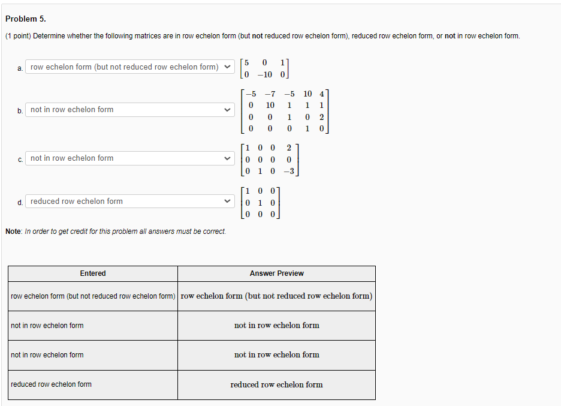Click the chevron arrow on answer b
561x406 pixels.
(x=227, y=109)
